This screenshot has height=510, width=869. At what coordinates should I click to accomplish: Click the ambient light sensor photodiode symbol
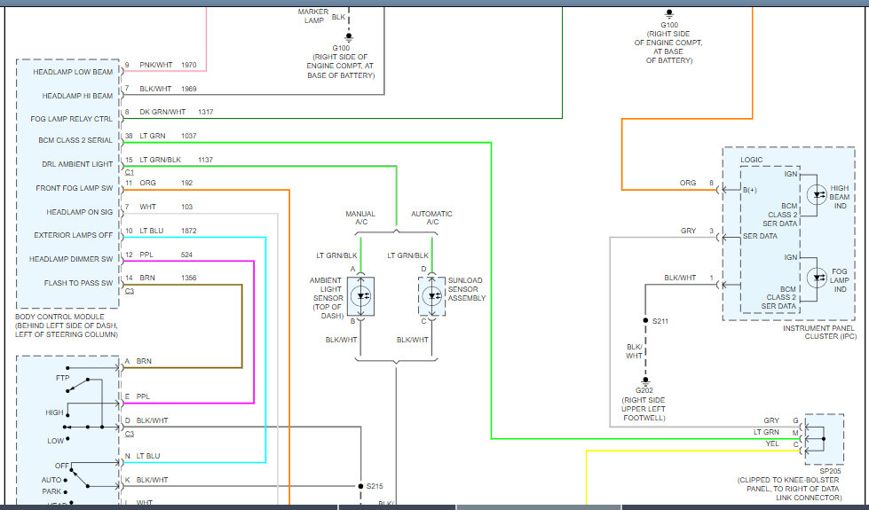click(360, 296)
